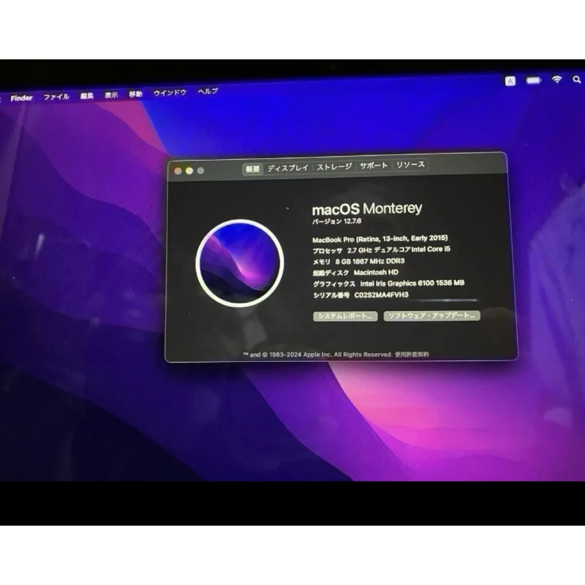
Task: Click the Macintosh HD startup disk text
Action: click(x=376, y=272)
